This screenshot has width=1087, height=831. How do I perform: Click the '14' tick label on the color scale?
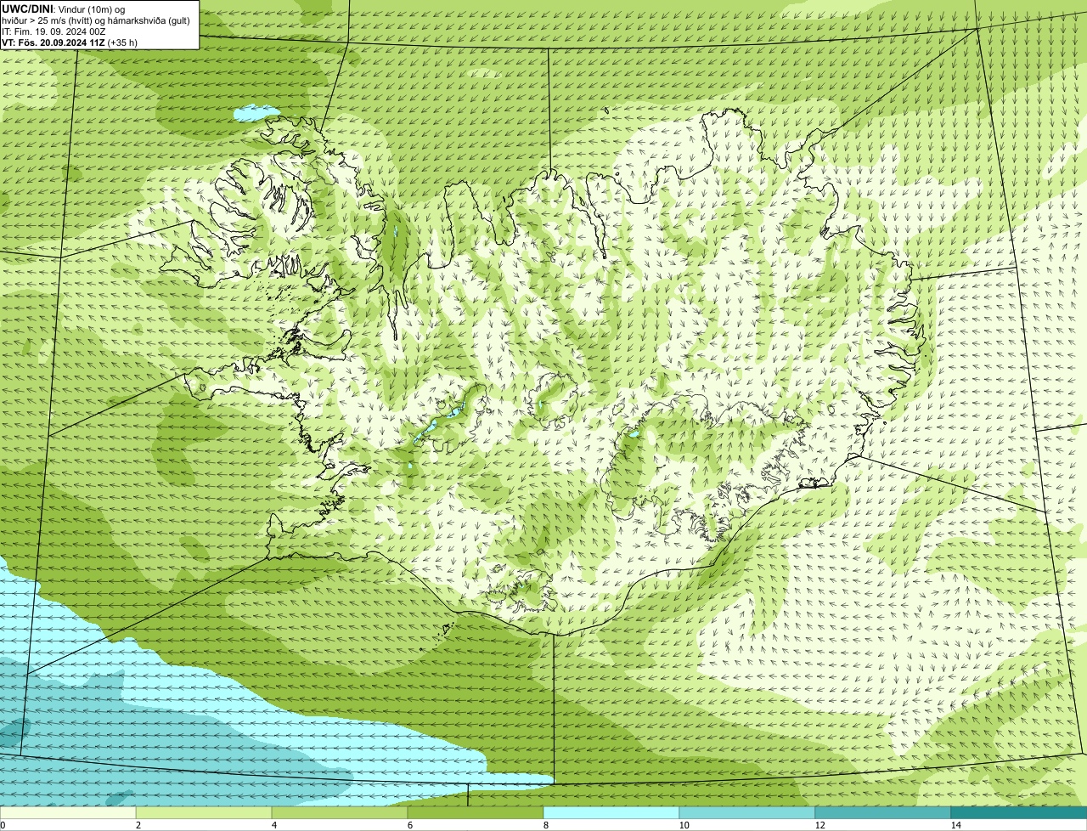955,825
